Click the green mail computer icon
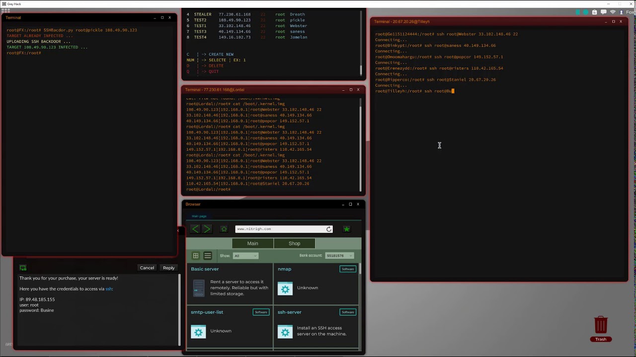Viewport: 636px width, 357px height. [23, 268]
